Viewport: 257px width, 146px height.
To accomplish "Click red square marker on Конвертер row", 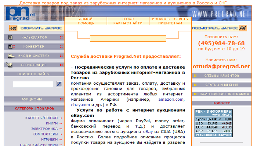I will 61,47.
